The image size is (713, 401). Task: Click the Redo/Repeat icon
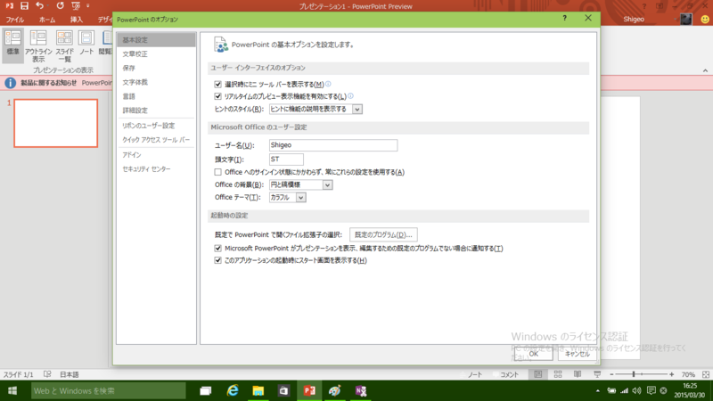coord(60,6)
